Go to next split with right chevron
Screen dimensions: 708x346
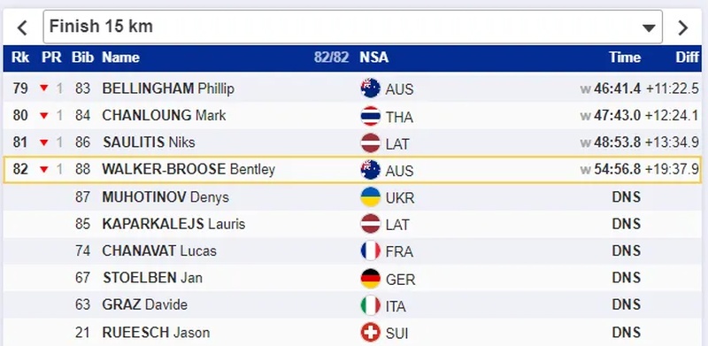coord(682,27)
